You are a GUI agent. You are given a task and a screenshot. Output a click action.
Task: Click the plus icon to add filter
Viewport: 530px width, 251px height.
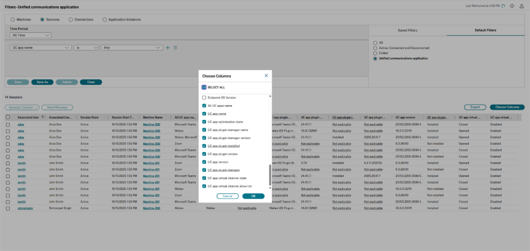point(168,48)
